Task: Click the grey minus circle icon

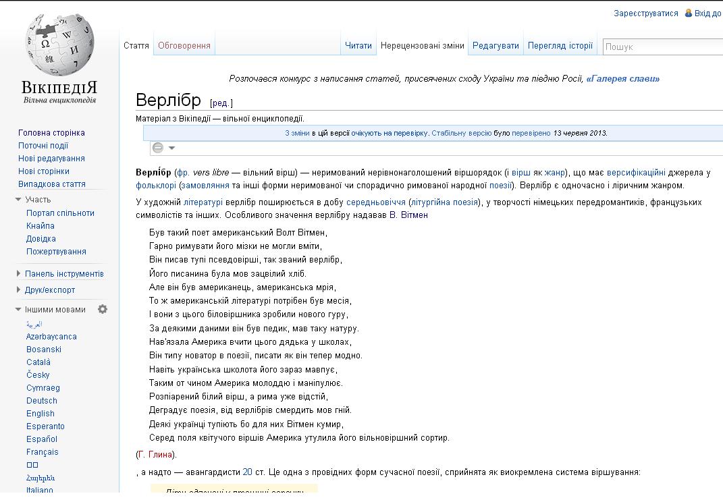Action: (x=158, y=148)
